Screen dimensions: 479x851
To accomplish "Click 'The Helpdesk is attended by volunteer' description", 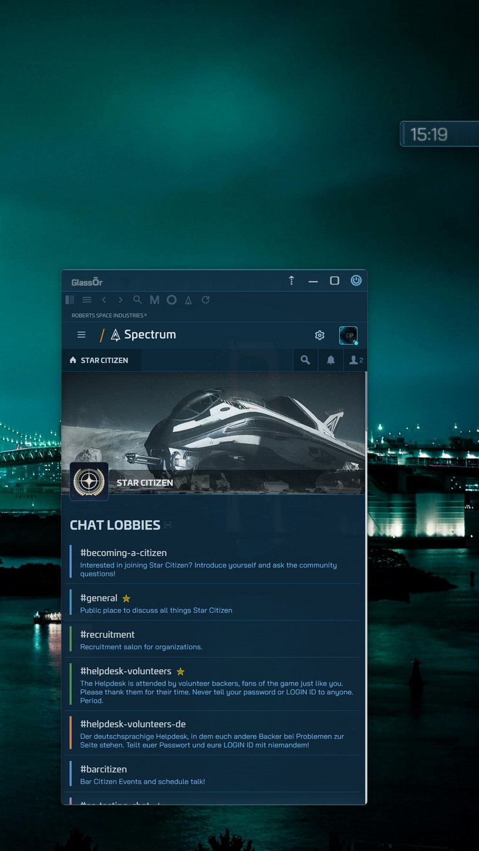I will (217, 692).
